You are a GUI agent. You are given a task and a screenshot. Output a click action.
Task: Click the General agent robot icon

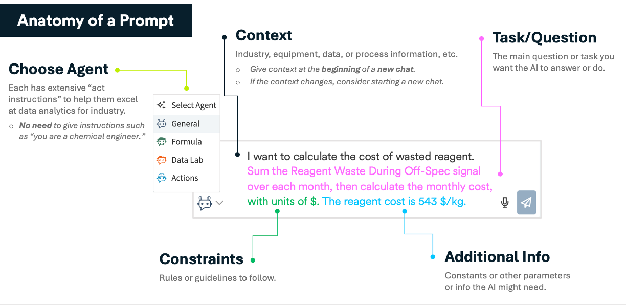tap(162, 123)
